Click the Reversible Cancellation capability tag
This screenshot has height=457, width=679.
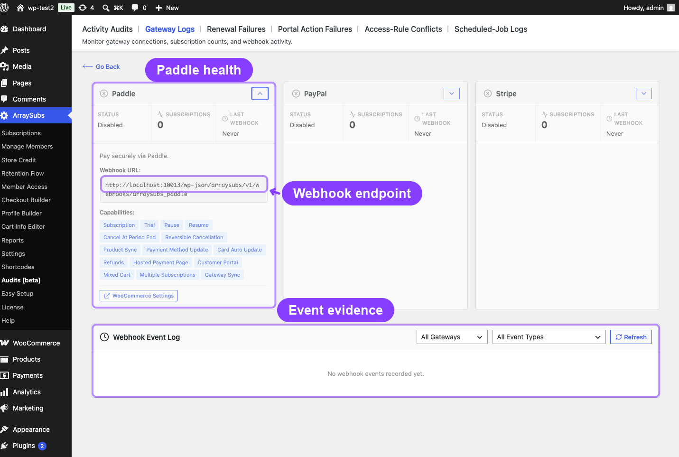[194, 237]
